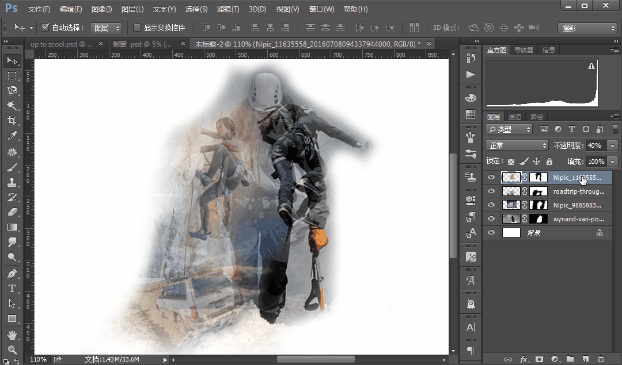Select the History Brush tool
This screenshot has width=622, height=365.
(12, 197)
